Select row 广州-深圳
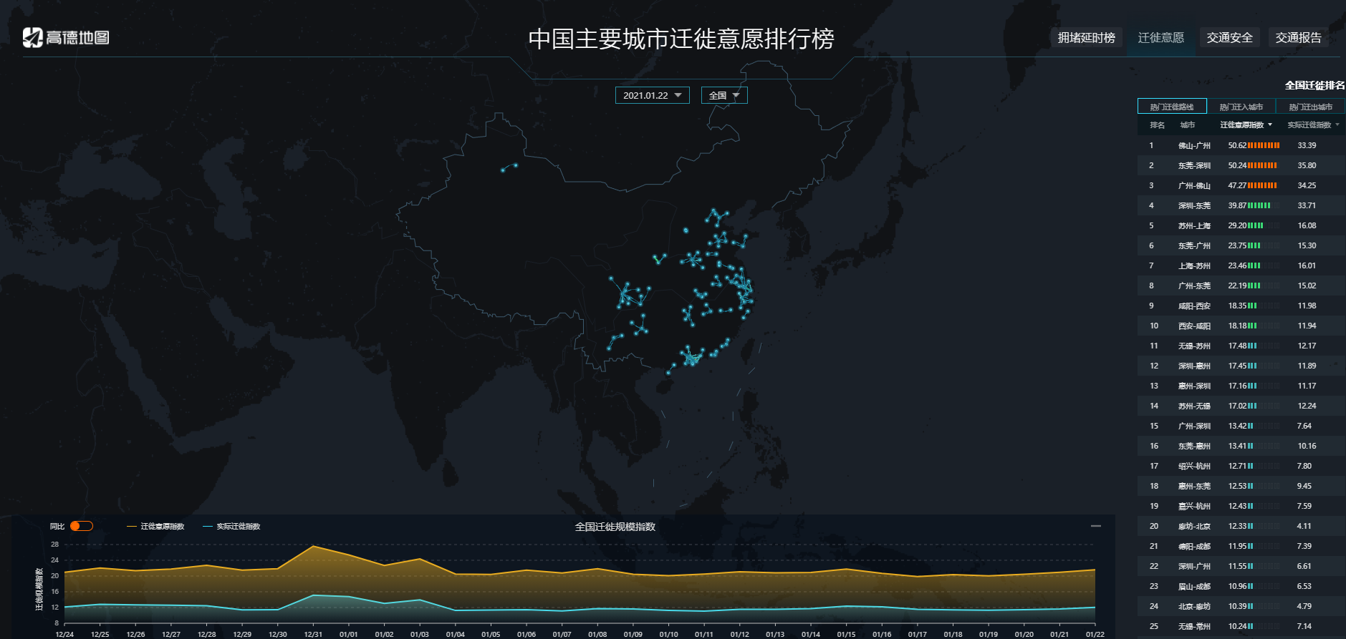Viewport: 1346px width, 639px height. pyautogui.click(x=1241, y=426)
